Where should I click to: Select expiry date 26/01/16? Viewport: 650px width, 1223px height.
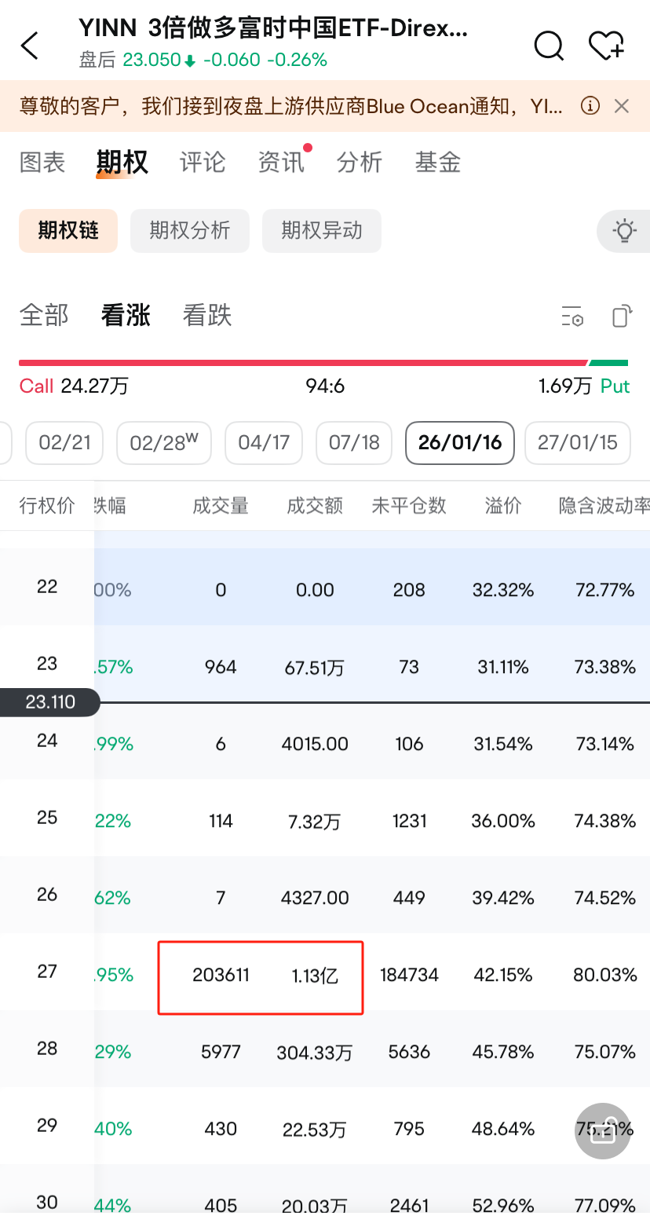(x=460, y=443)
